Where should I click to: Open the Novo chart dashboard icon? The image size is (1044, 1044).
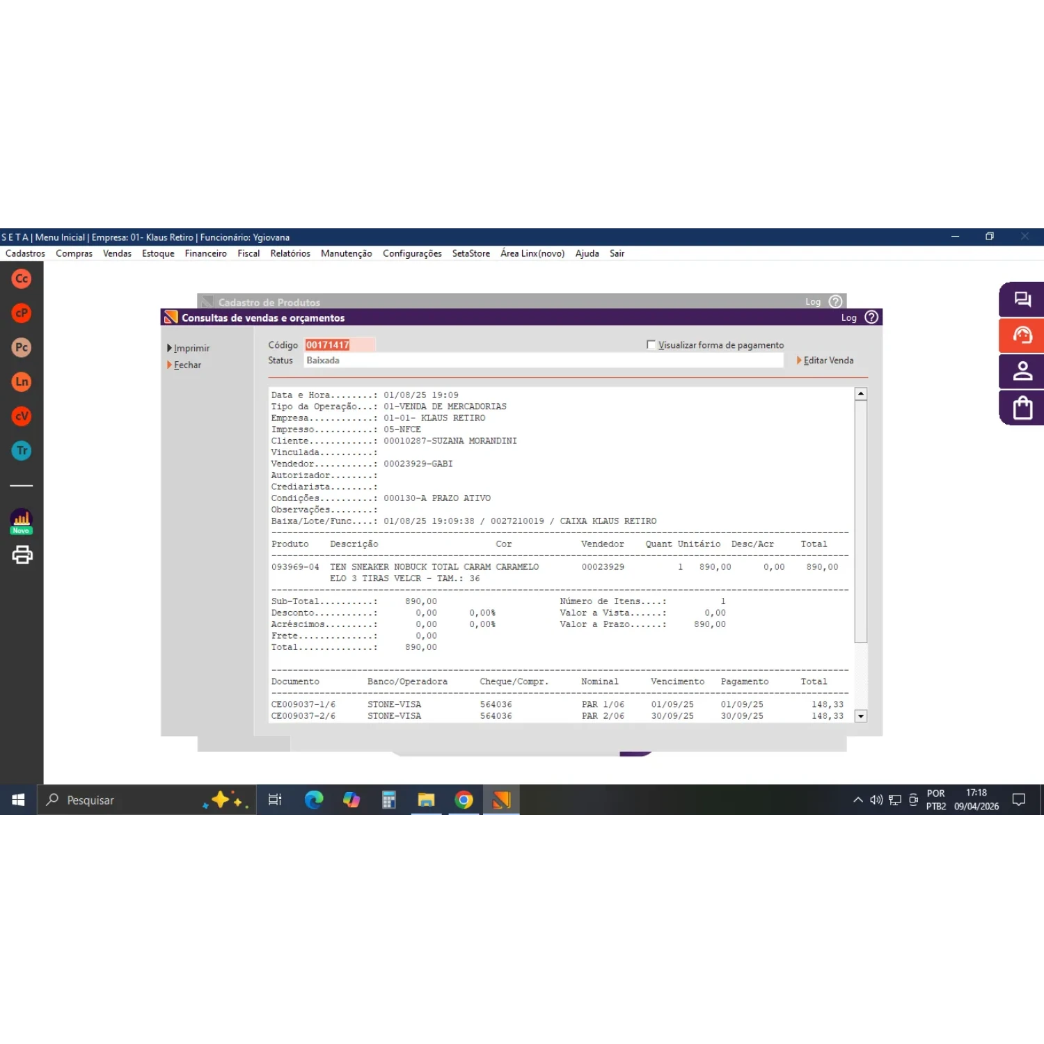tap(22, 521)
